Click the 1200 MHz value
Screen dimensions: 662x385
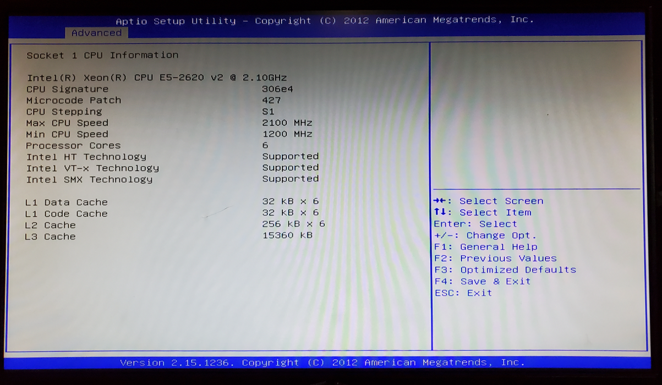point(287,134)
